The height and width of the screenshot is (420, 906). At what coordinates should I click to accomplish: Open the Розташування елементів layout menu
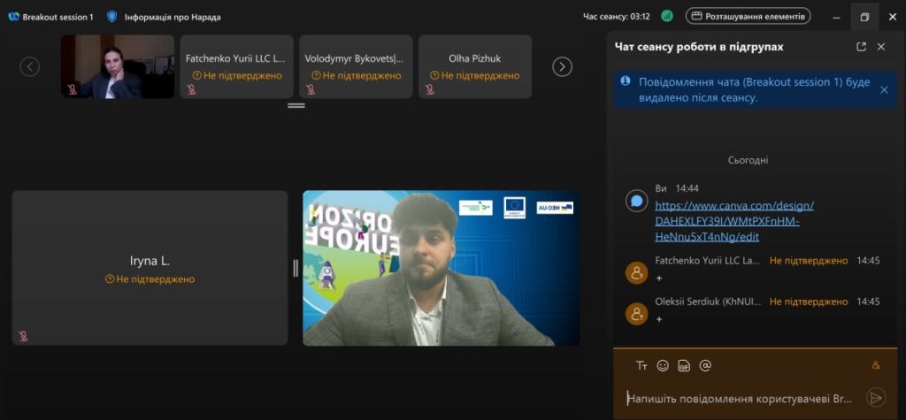pos(748,16)
